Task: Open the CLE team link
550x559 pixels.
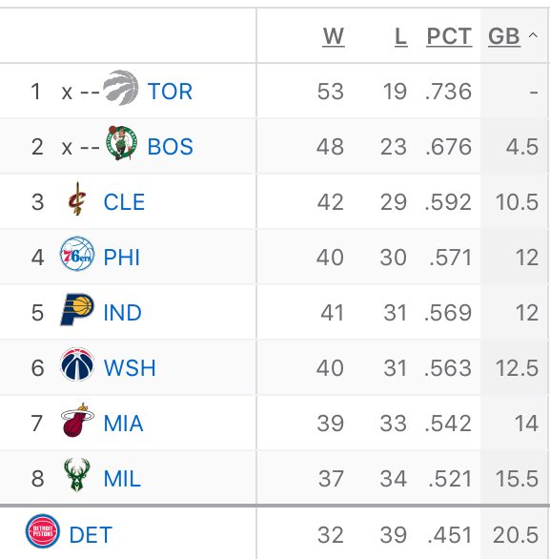Action: (124, 202)
